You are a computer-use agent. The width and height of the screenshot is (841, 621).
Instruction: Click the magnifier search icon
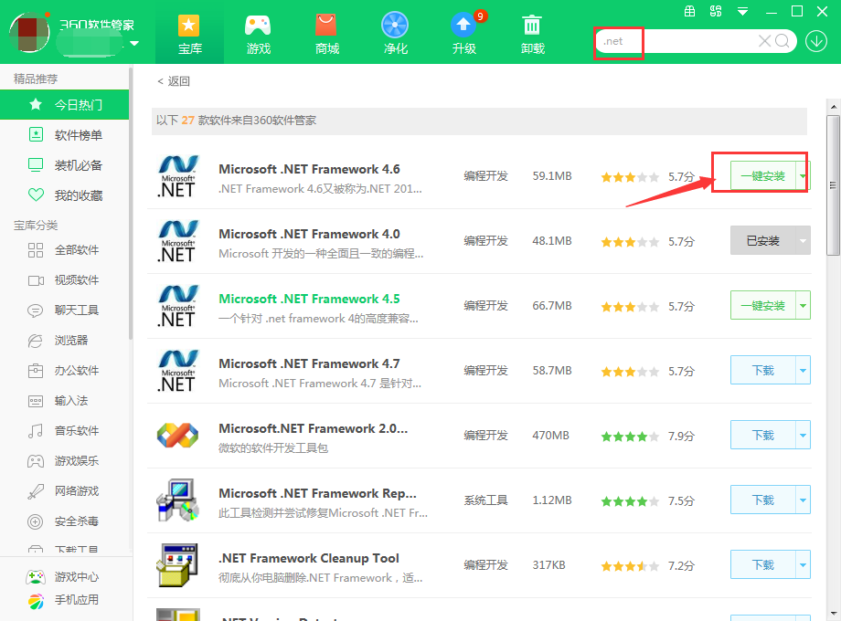pyautogui.click(x=783, y=41)
